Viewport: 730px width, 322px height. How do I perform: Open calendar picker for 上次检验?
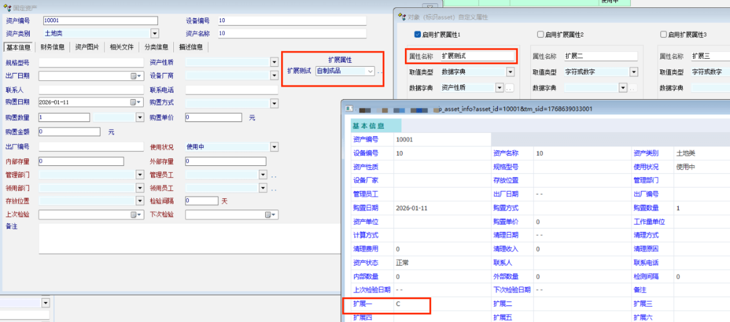click(136, 215)
